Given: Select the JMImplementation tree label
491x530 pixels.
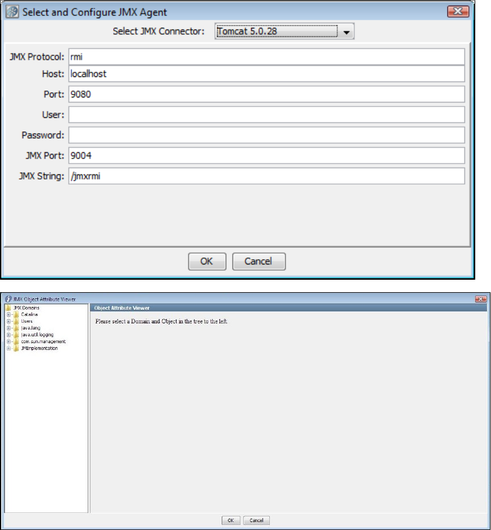Looking at the screenshot, I should tap(39, 348).
